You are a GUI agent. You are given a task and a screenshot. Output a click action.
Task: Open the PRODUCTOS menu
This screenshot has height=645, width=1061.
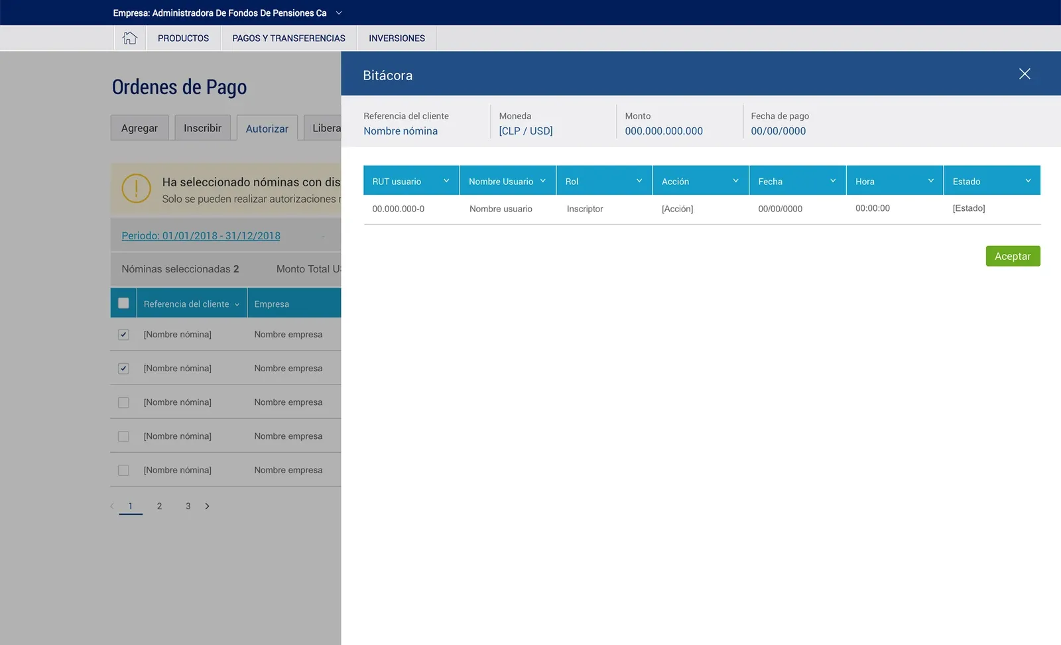click(x=183, y=38)
